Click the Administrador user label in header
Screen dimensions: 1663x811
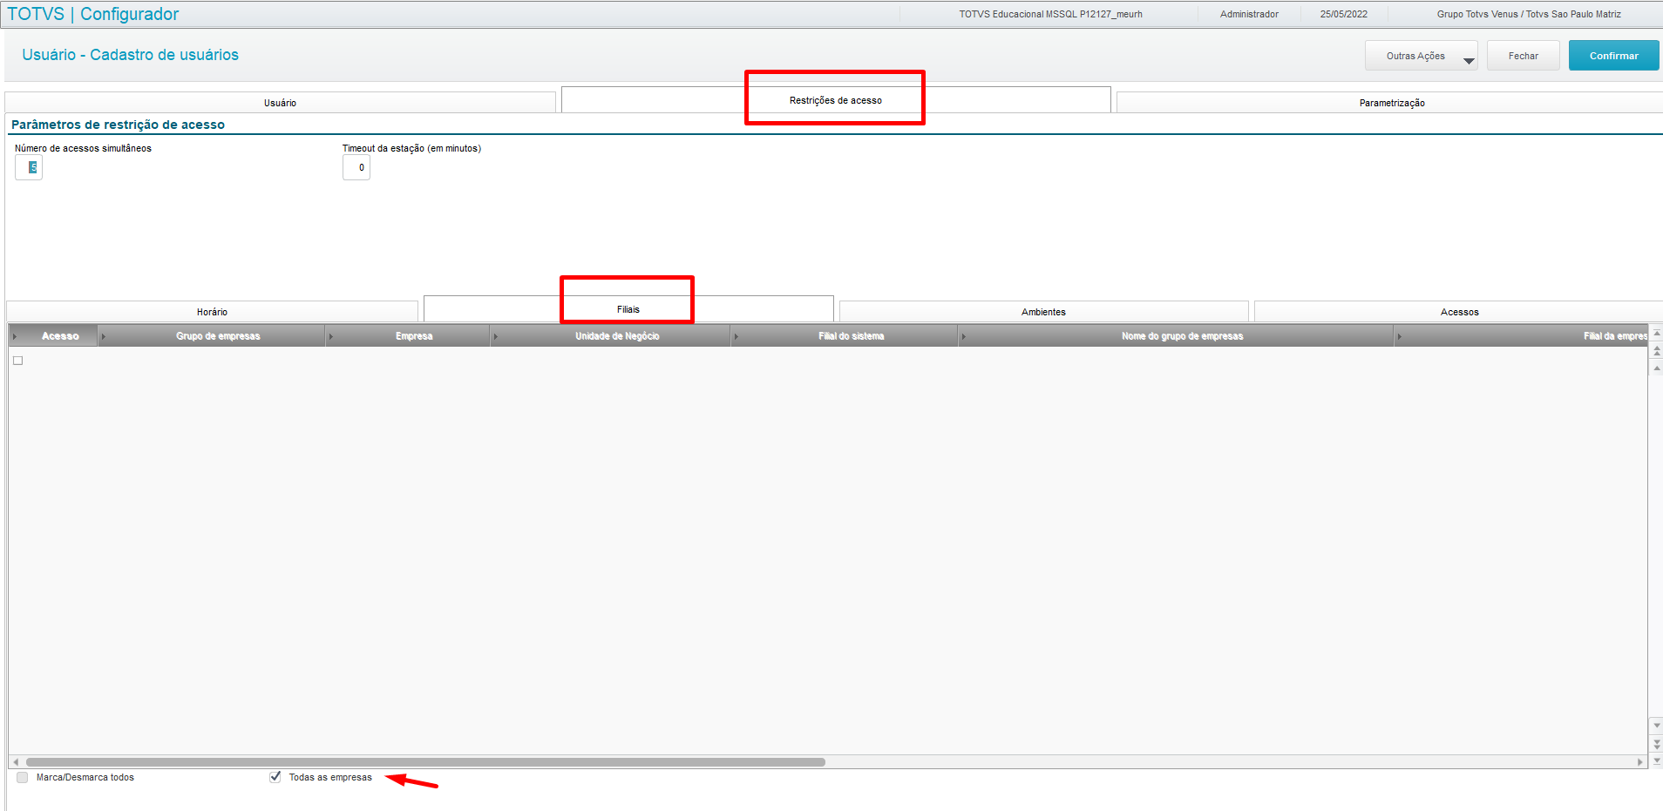[x=1249, y=14]
